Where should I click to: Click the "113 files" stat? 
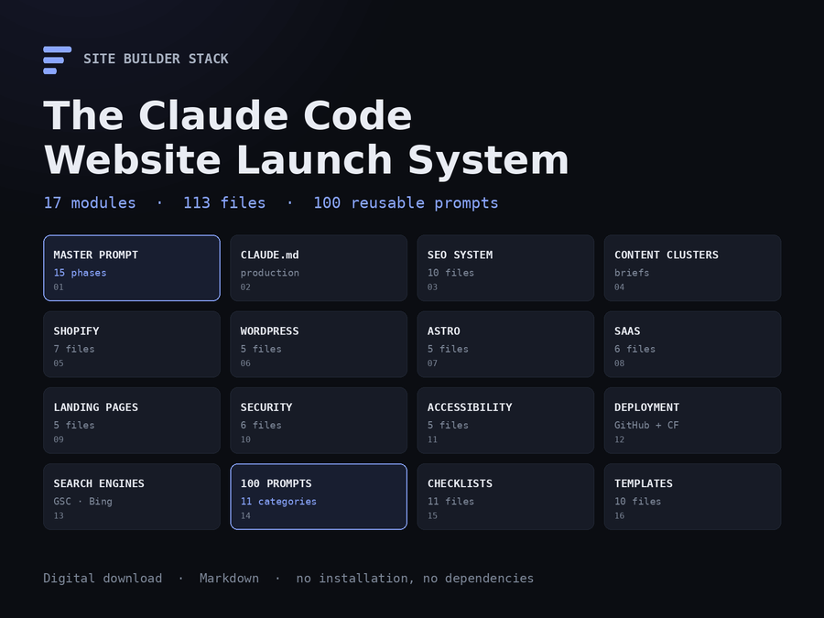pos(224,203)
